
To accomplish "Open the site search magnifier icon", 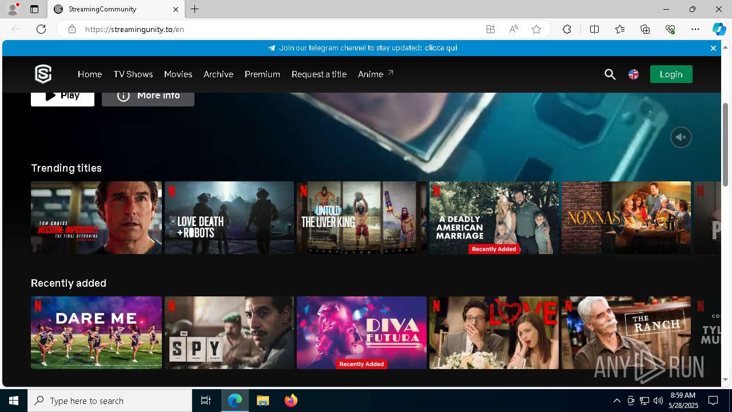I will pos(610,74).
